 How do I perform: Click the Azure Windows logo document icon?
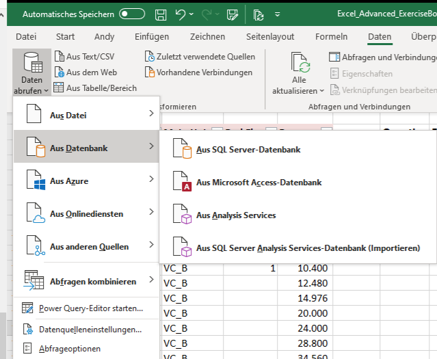click(x=36, y=180)
